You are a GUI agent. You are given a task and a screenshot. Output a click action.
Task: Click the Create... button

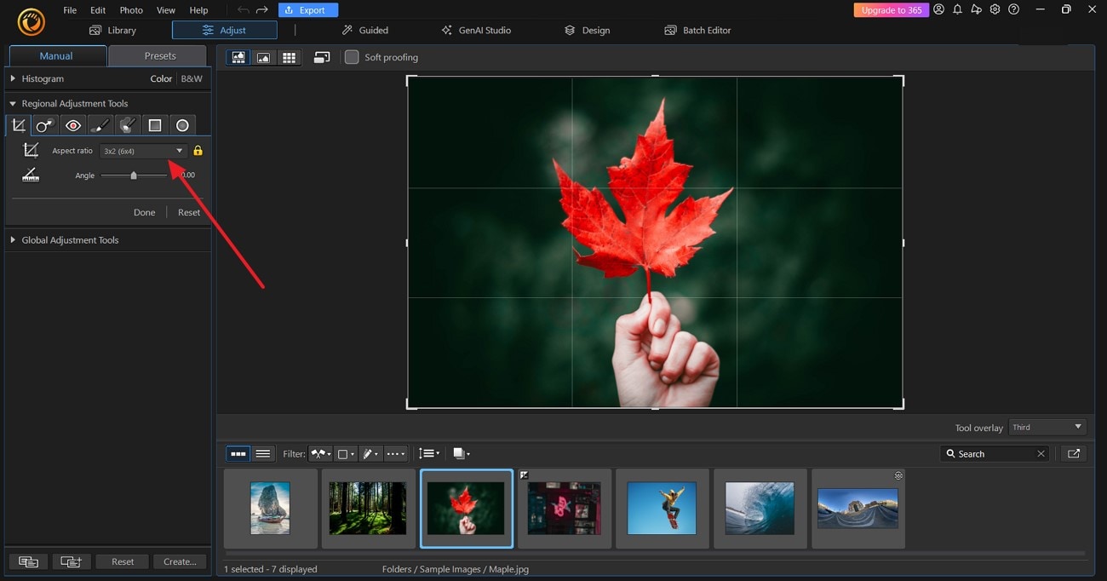tap(180, 561)
